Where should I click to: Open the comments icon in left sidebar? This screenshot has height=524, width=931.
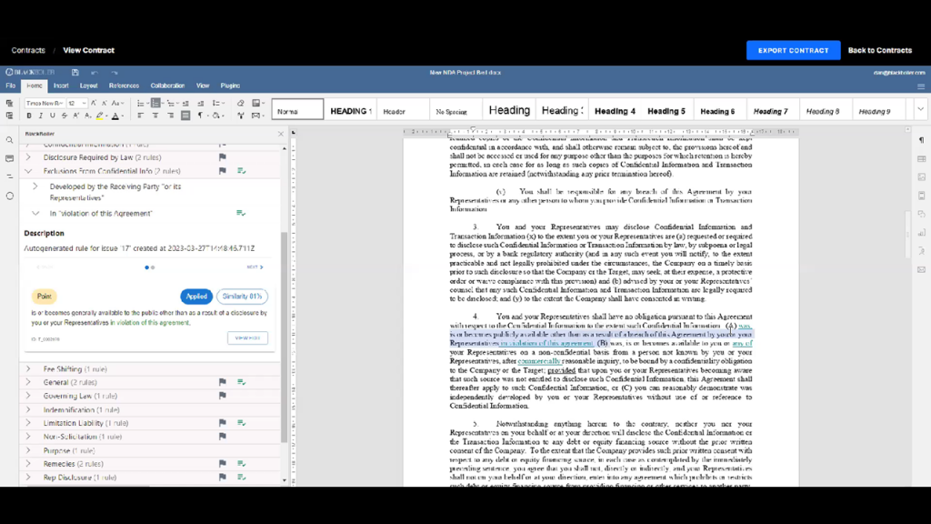pos(9,158)
